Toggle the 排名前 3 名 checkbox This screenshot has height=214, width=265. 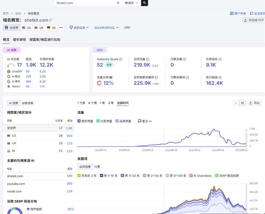pos(79,176)
